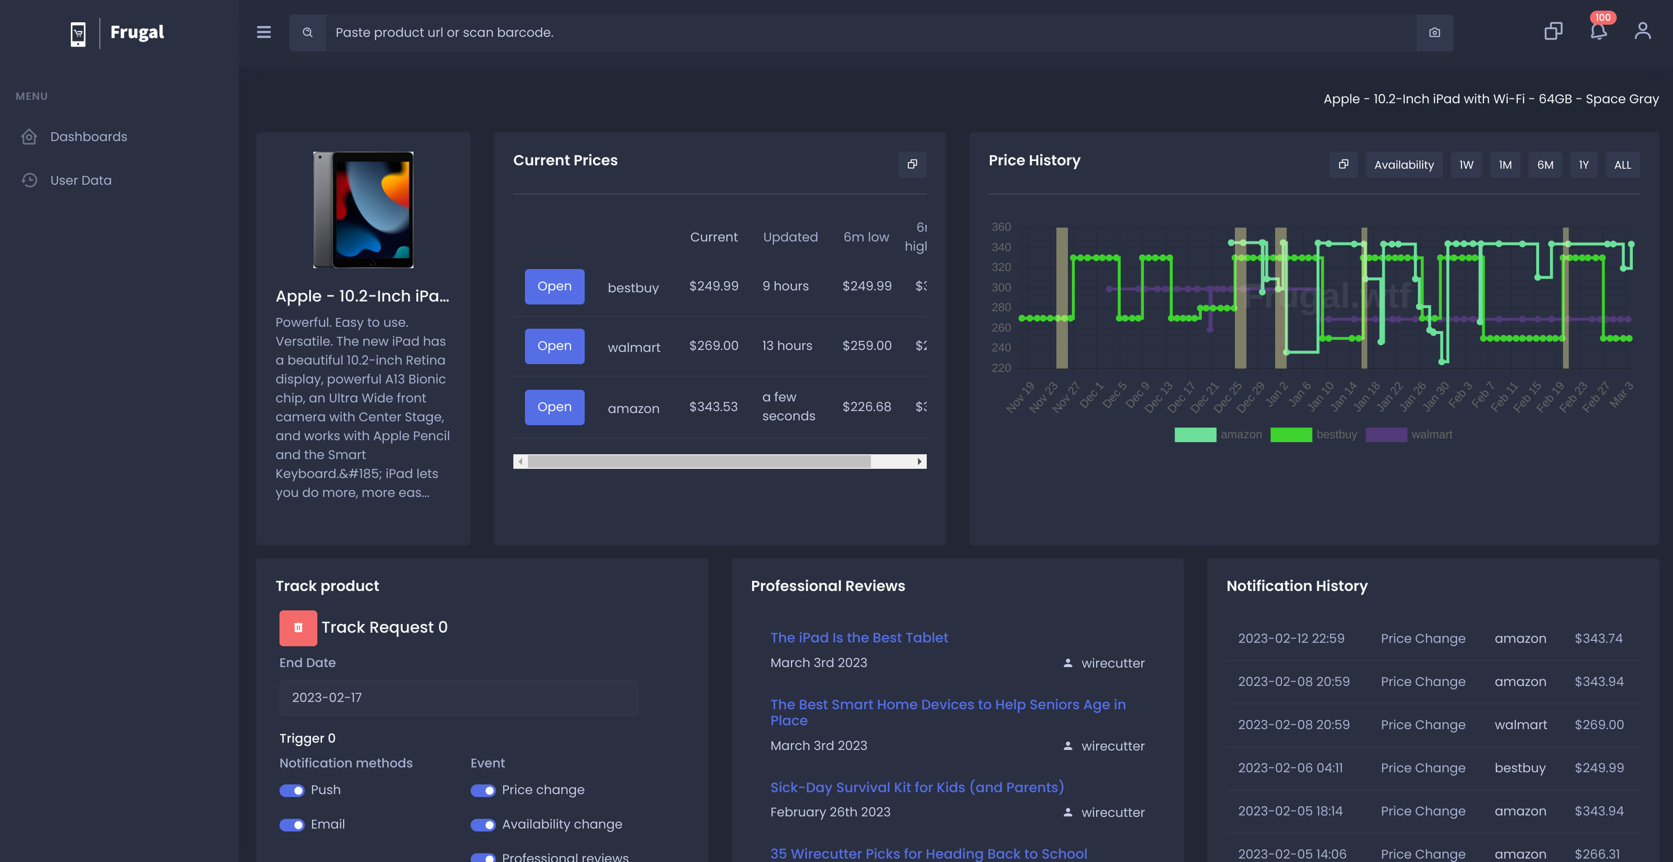Viewport: 1673px width, 862px height.
Task: Click the 'Current' column header
Action: point(713,237)
